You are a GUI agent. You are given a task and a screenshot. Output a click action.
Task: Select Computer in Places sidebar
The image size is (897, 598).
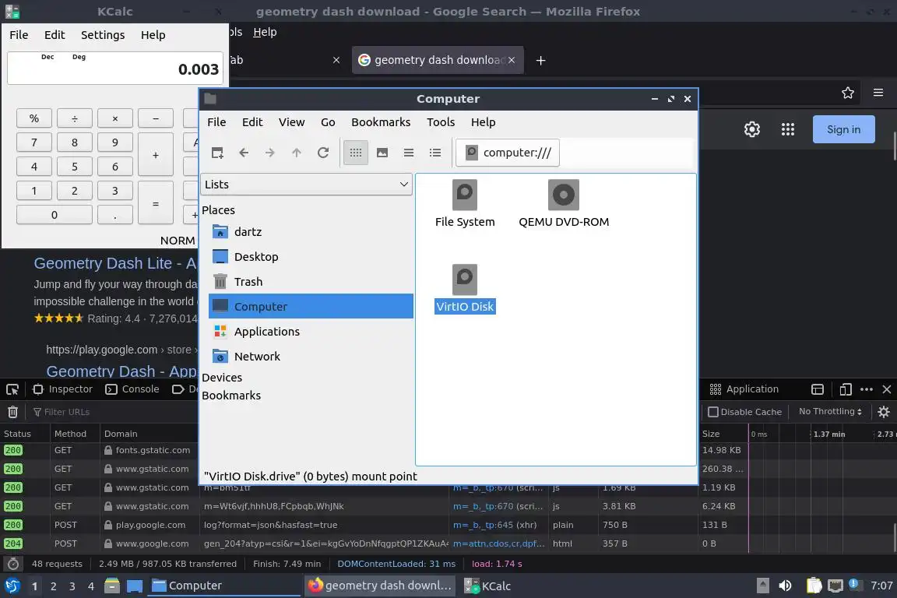coord(311,306)
